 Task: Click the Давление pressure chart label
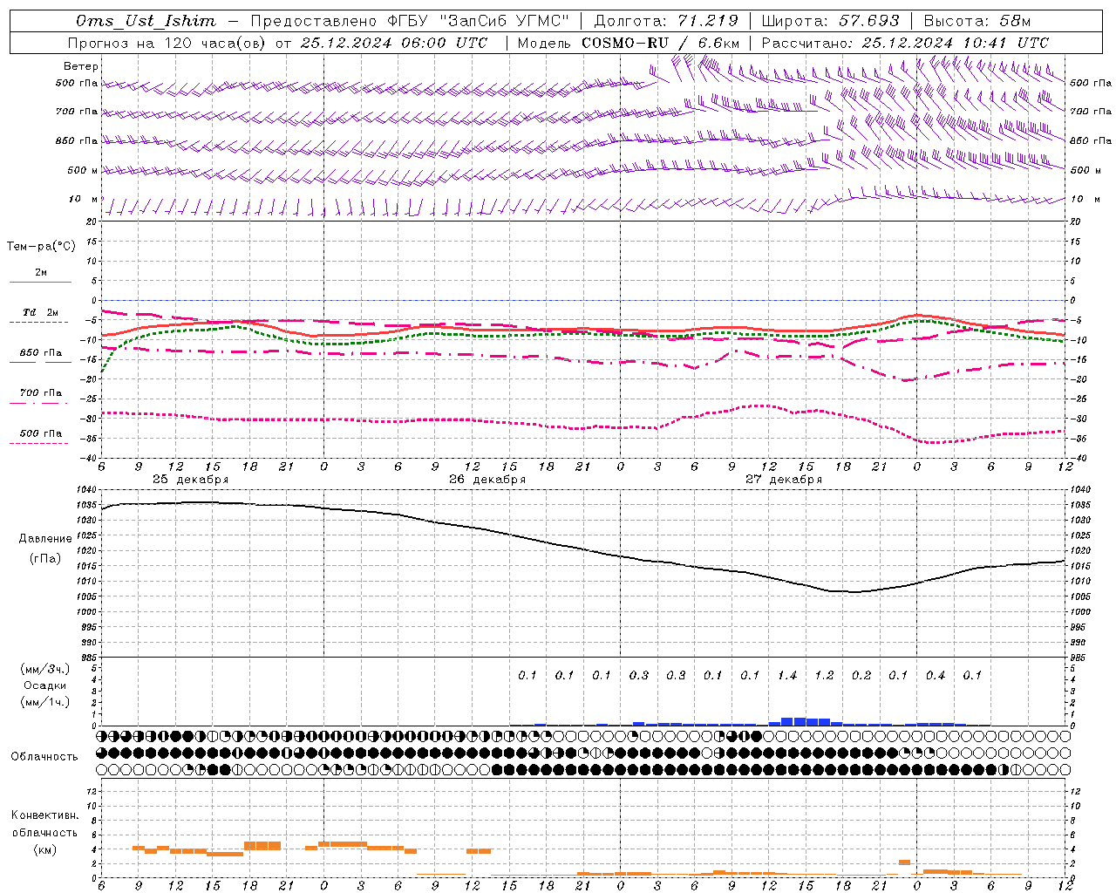pos(45,539)
